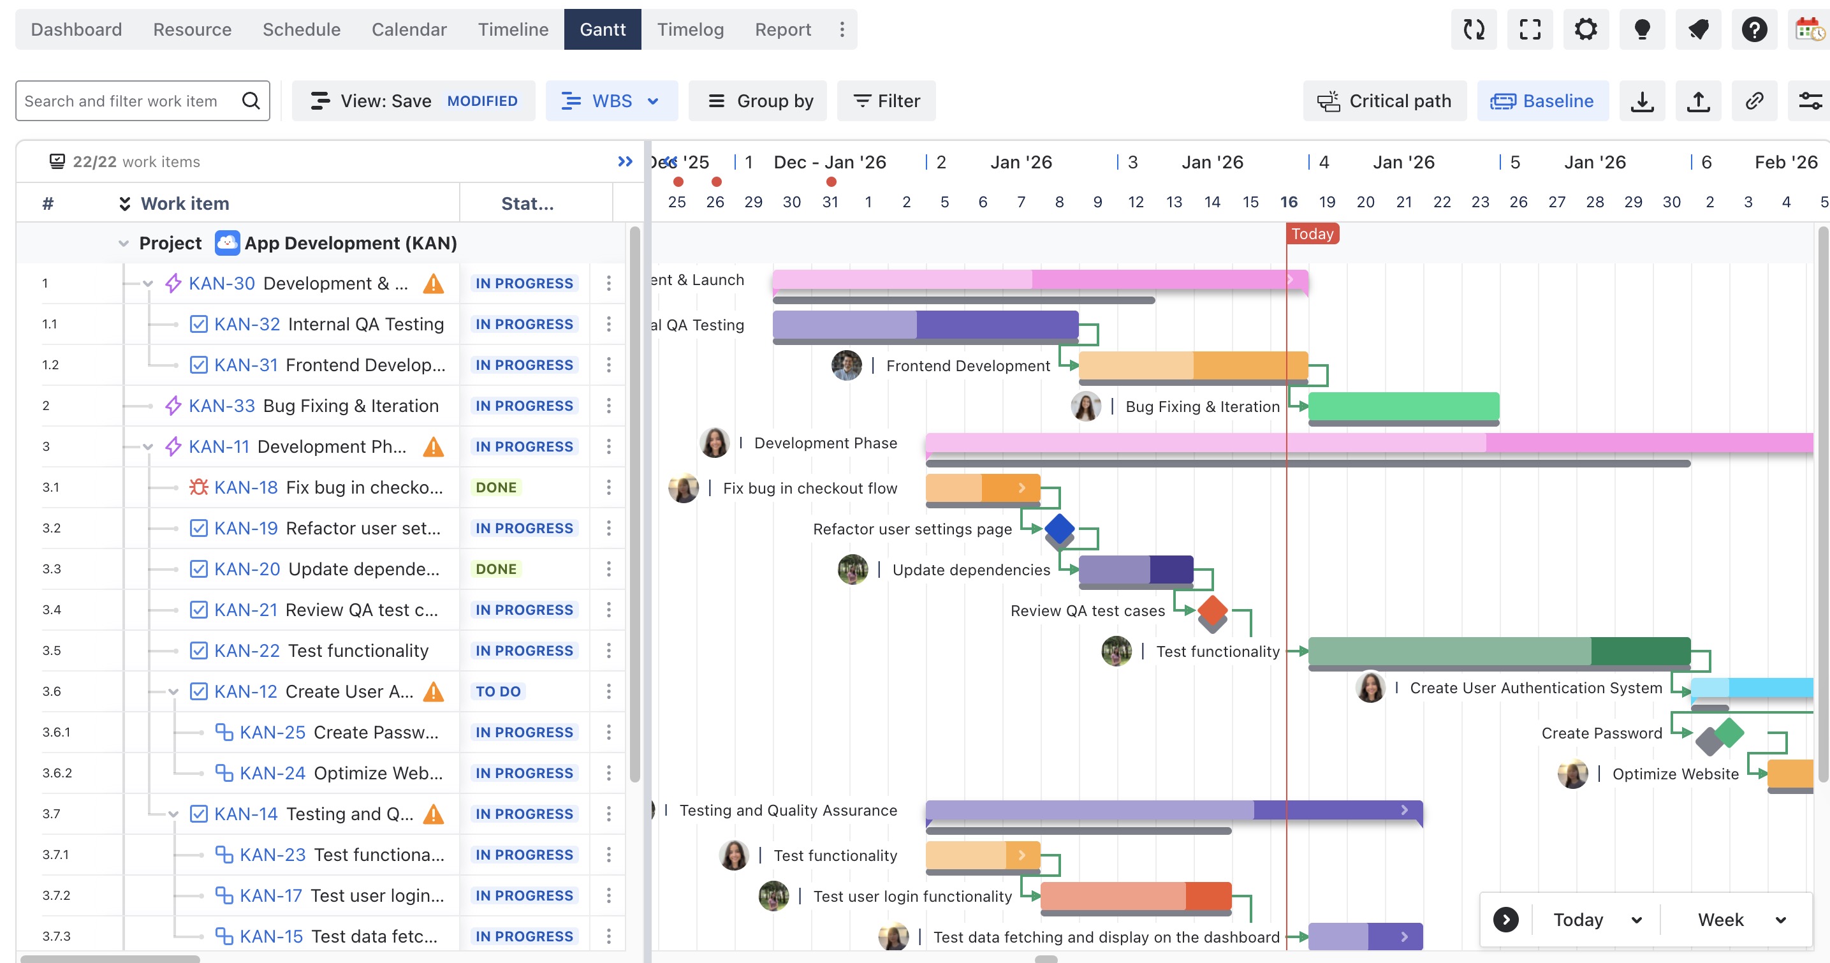The height and width of the screenshot is (963, 1830).
Task: Collapse the work item panel with double chevron
Action: (624, 161)
